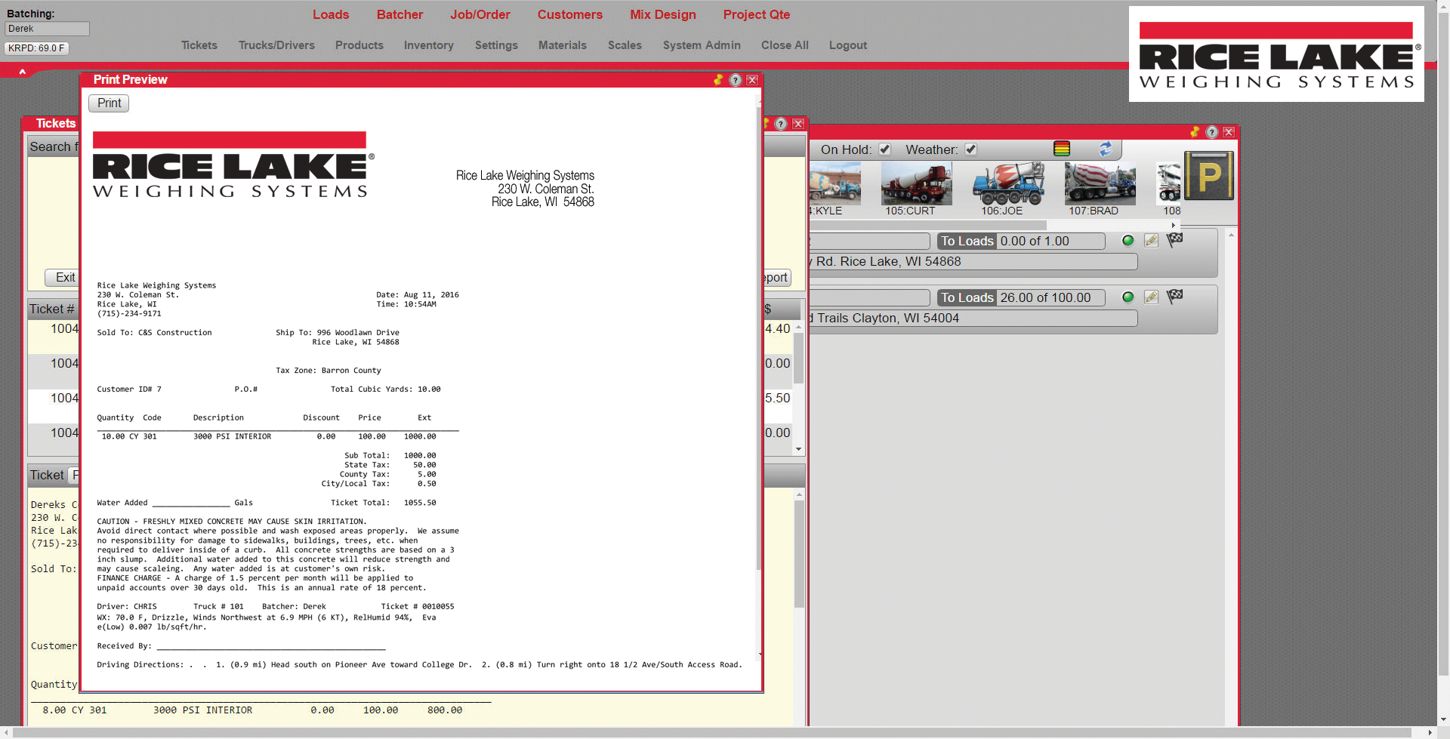Click To Loads button for 26.00 of 100.00

pos(967,297)
